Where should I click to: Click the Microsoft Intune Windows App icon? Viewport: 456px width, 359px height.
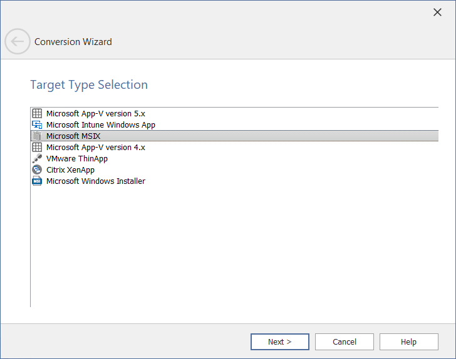click(37, 125)
